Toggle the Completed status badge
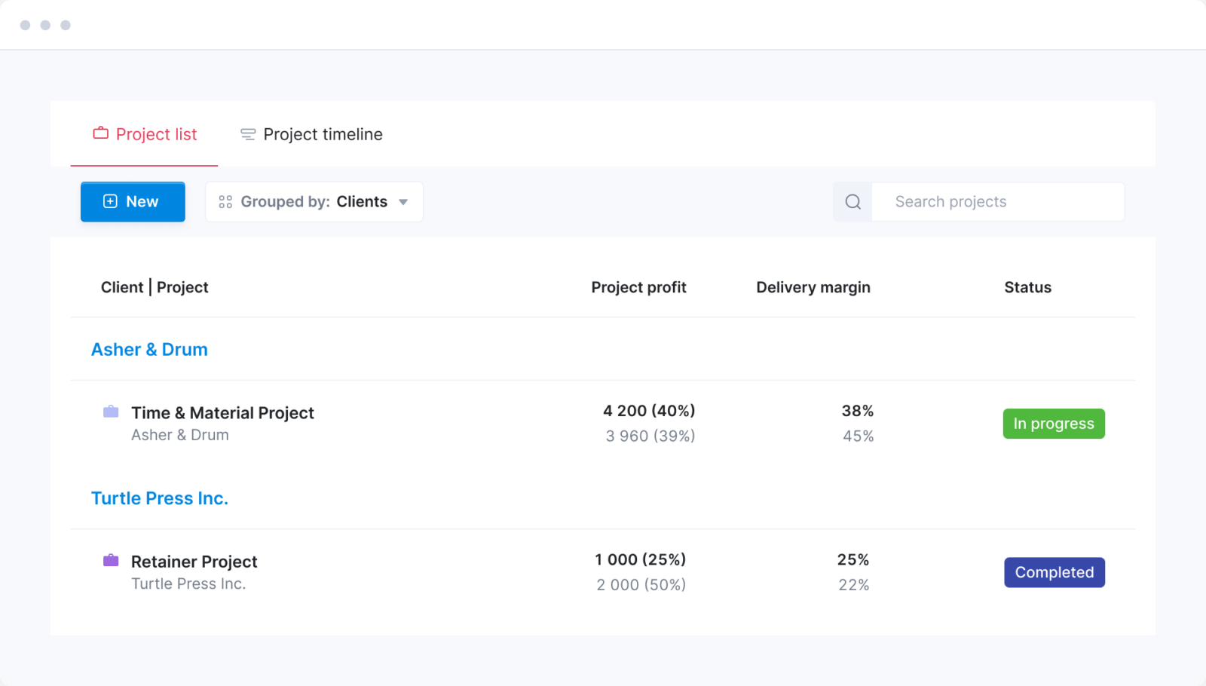Viewport: 1206px width, 686px height. point(1054,572)
